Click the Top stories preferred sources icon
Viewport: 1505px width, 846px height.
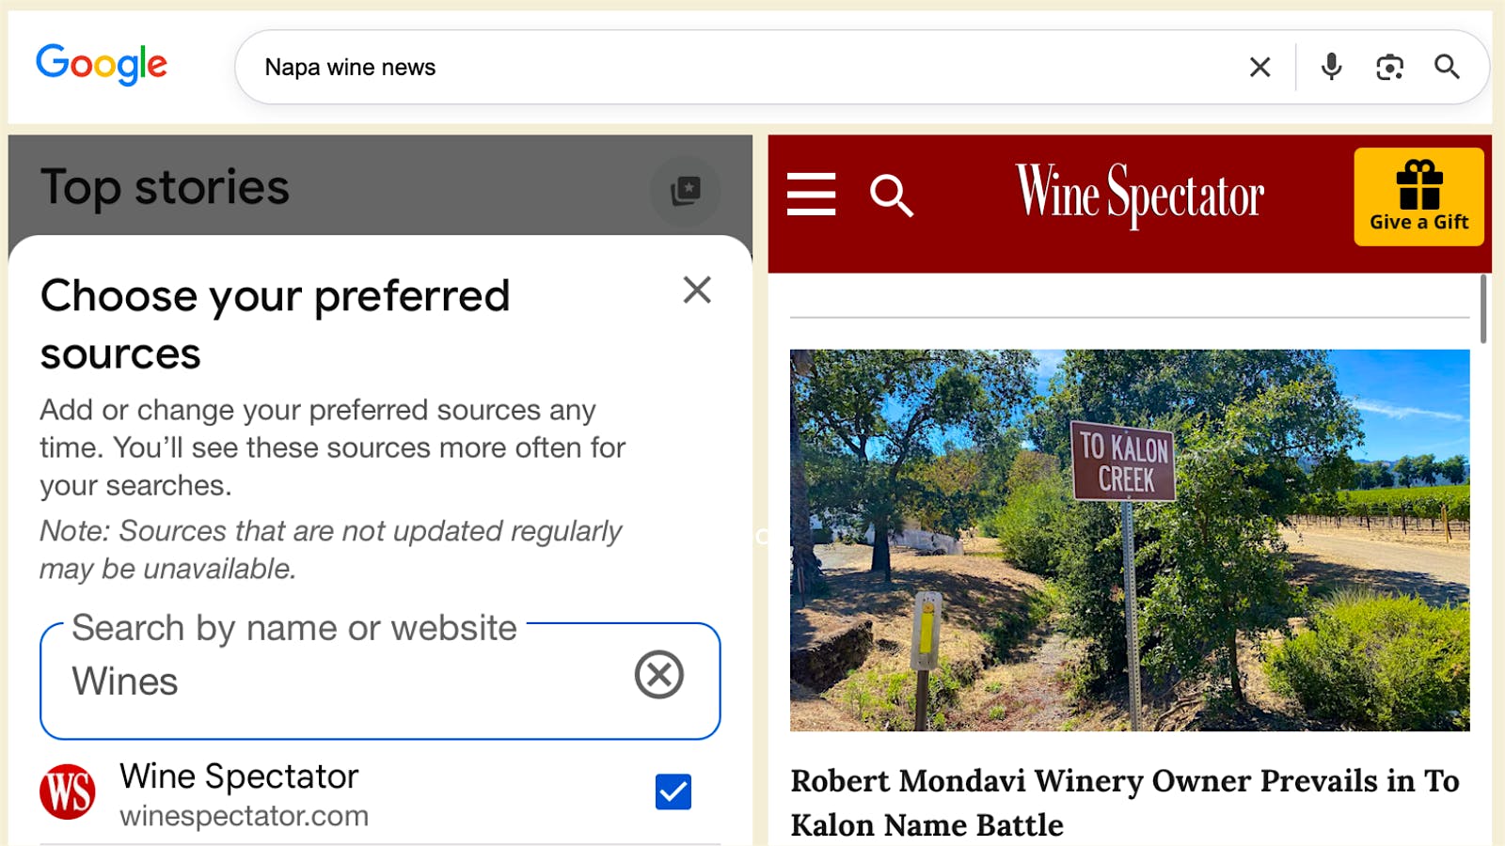click(x=685, y=191)
